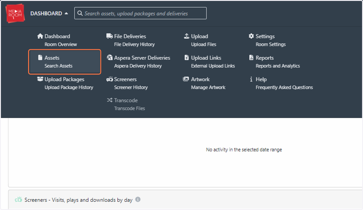Image resolution: width=363 pixels, height=210 pixels.
Task: Open Transcode menu item
Action: (126, 100)
